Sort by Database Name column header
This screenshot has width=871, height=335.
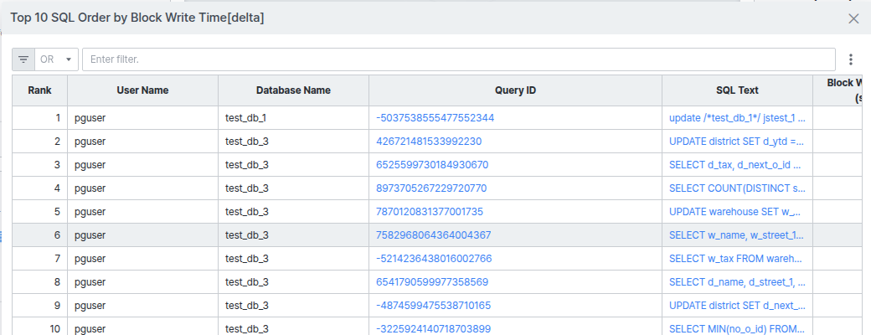coord(293,90)
